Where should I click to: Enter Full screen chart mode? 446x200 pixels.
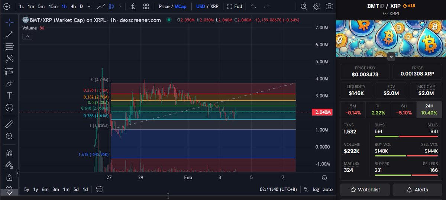click(235, 6)
